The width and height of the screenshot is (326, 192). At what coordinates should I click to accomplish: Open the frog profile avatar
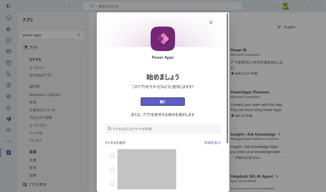tap(285, 6)
